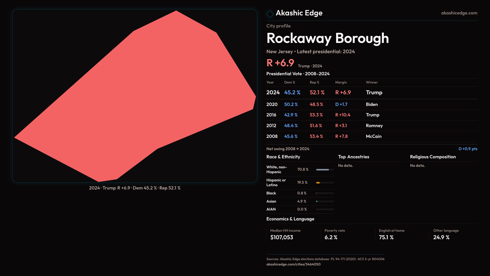Click the Median HH income value
490x276 pixels.
pos(281,237)
